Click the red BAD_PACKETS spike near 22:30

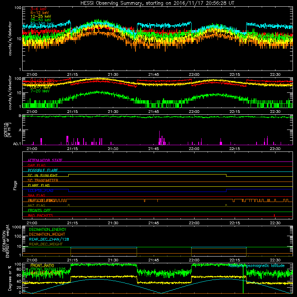click(274, 215)
